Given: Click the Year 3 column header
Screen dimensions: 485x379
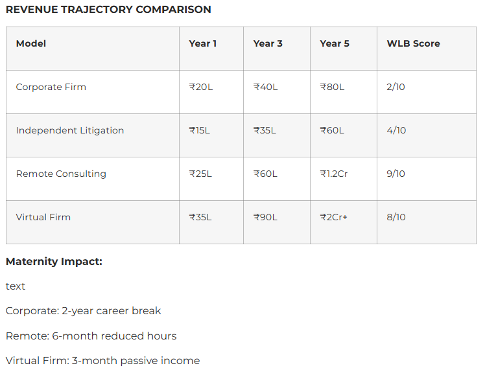Looking at the screenshot, I should pos(268,43).
